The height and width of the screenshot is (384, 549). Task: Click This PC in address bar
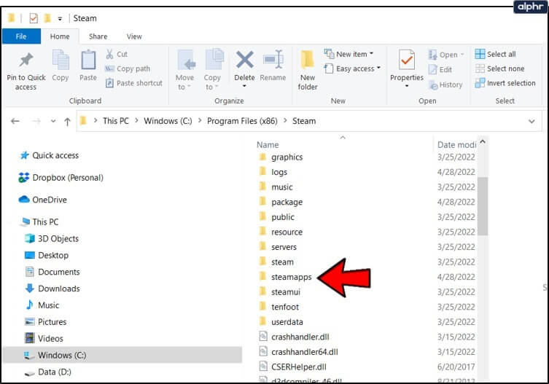tap(116, 121)
